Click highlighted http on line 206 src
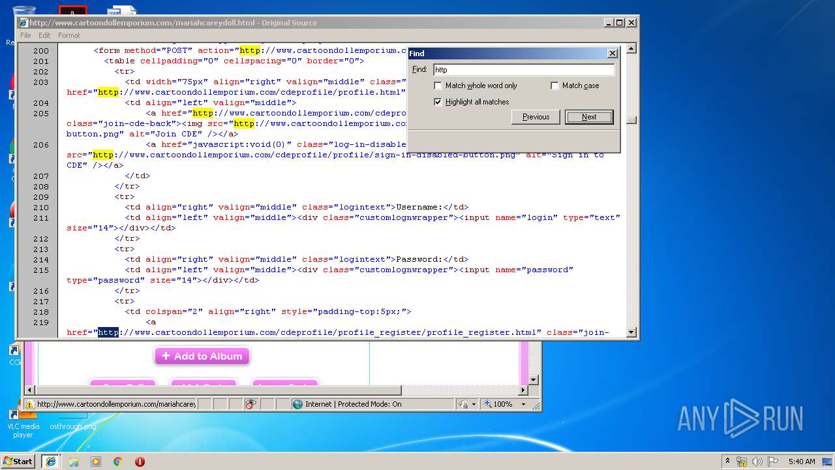The width and height of the screenshot is (835, 470). [x=103, y=155]
